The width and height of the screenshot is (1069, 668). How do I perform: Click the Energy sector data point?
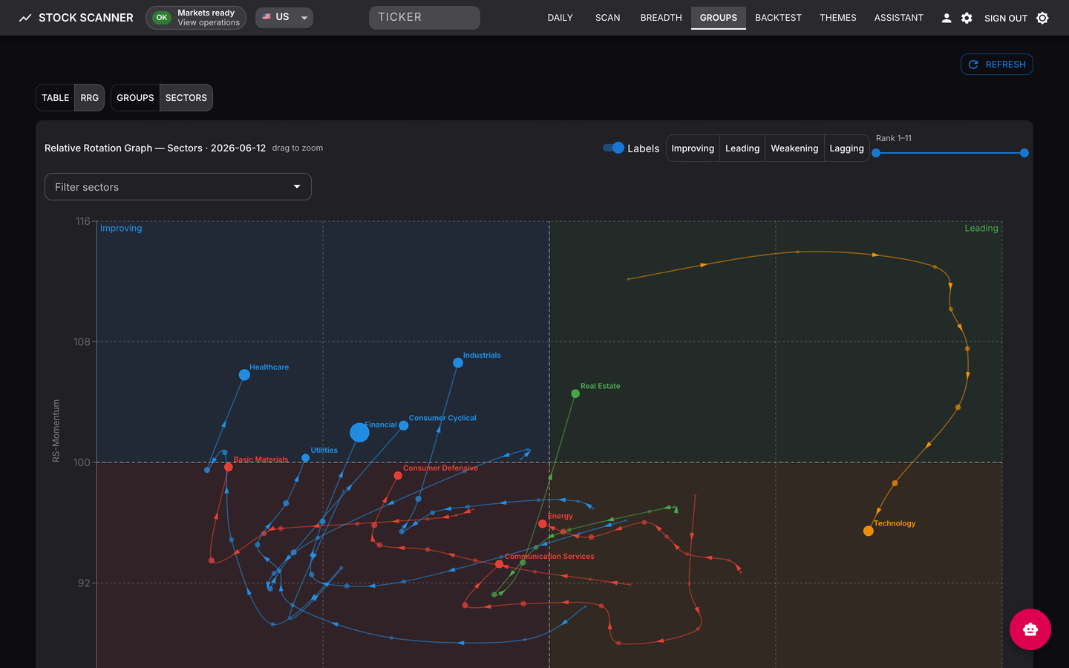click(543, 524)
